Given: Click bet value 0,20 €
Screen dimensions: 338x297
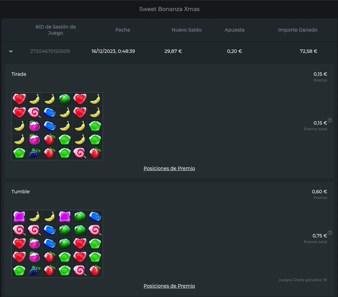Looking at the screenshot, I should click(x=235, y=51).
